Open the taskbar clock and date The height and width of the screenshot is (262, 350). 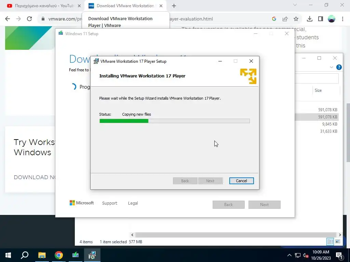[321, 255]
